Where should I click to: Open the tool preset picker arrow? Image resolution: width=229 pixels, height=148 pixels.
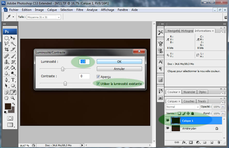[x=13, y=17]
